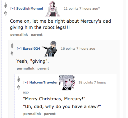The image size is (128, 118).
Task: Collapse HalcyonTraveler's comment with [–]
Action: 26,82
